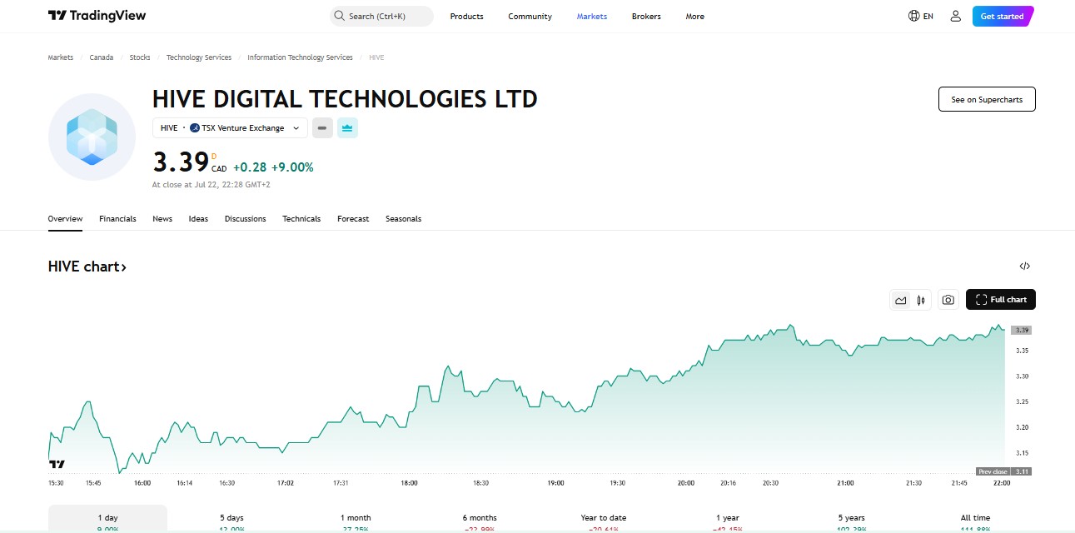Switch chart to candlestick style
Viewport: 1075px width, 533px height.
coord(921,300)
